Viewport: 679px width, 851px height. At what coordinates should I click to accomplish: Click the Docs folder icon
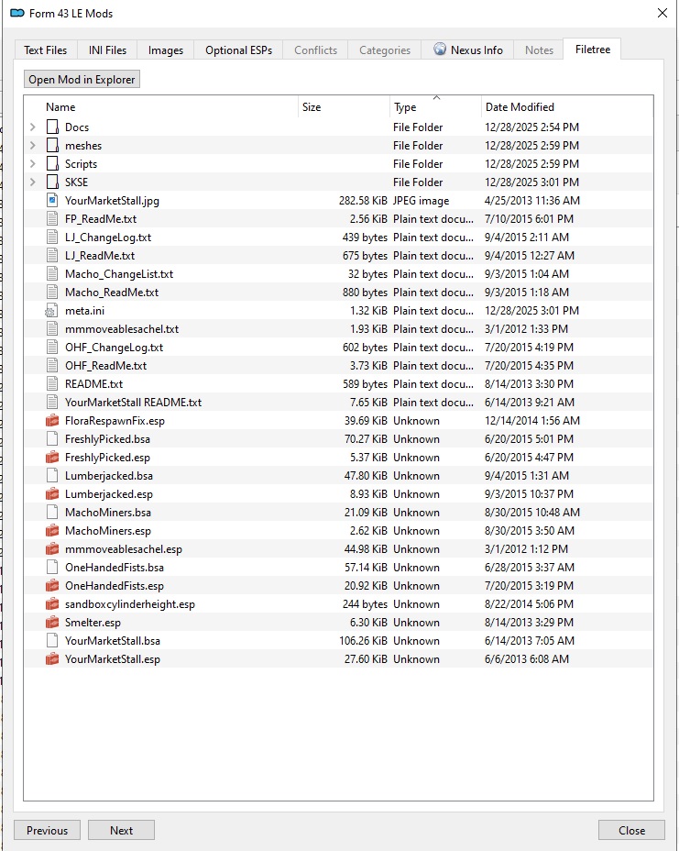point(52,127)
